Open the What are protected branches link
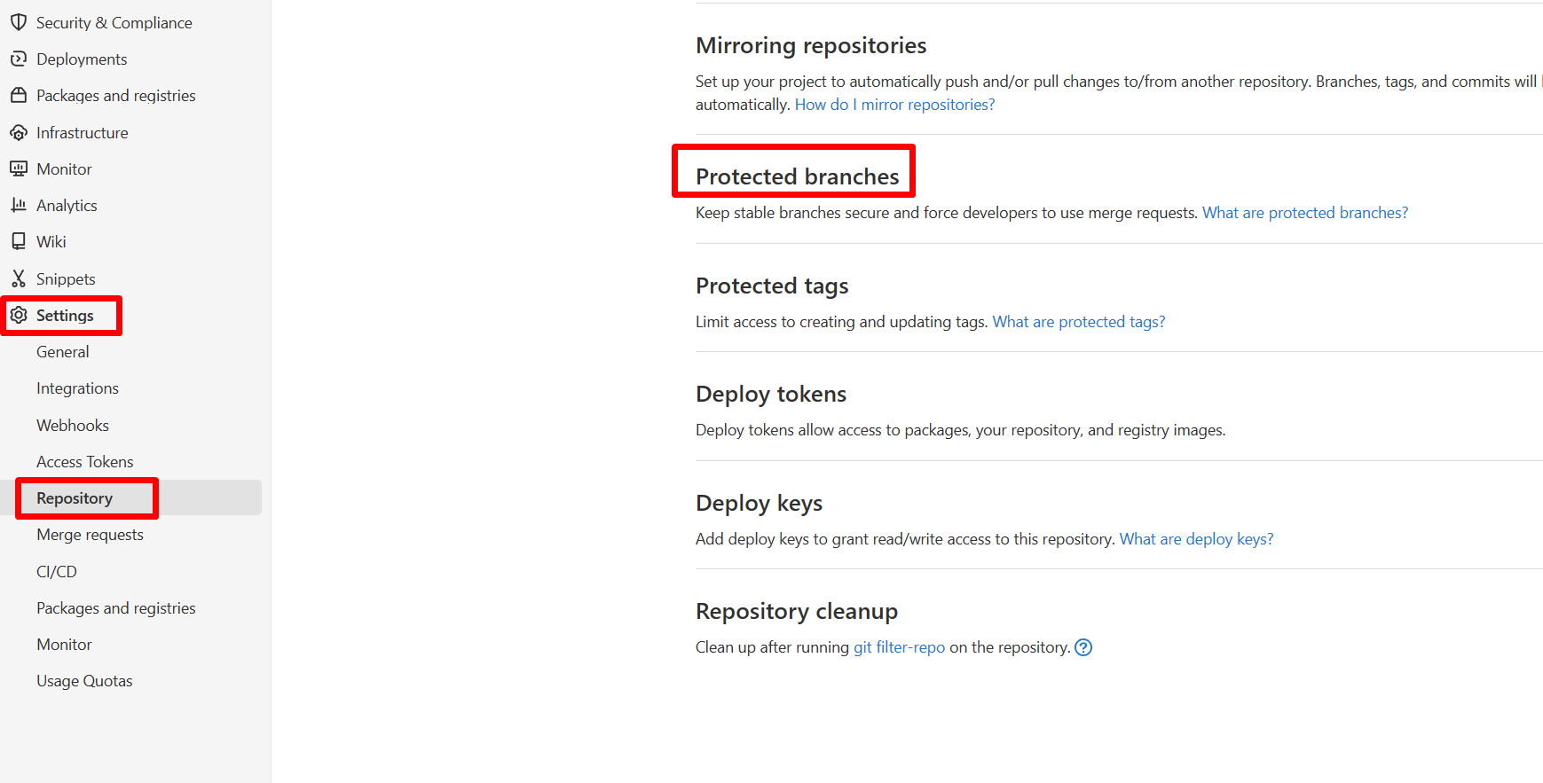The height and width of the screenshot is (783, 1543). tap(1303, 212)
